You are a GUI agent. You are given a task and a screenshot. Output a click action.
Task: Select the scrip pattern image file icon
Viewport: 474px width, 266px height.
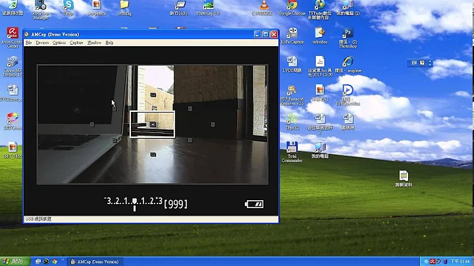tap(96, 8)
